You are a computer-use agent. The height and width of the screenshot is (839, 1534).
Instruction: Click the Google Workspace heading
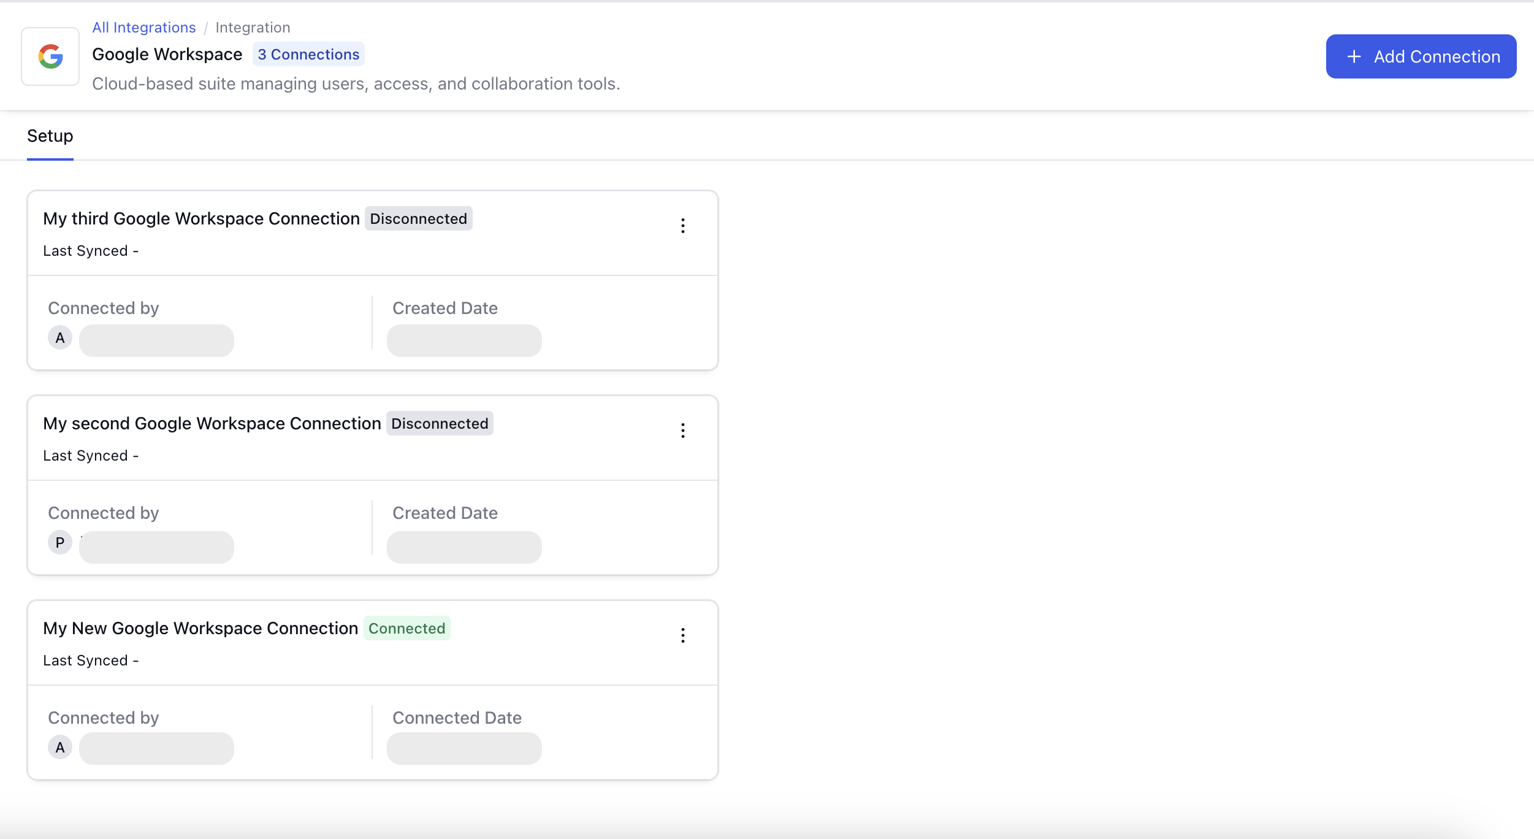pyautogui.click(x=167, y=55)
